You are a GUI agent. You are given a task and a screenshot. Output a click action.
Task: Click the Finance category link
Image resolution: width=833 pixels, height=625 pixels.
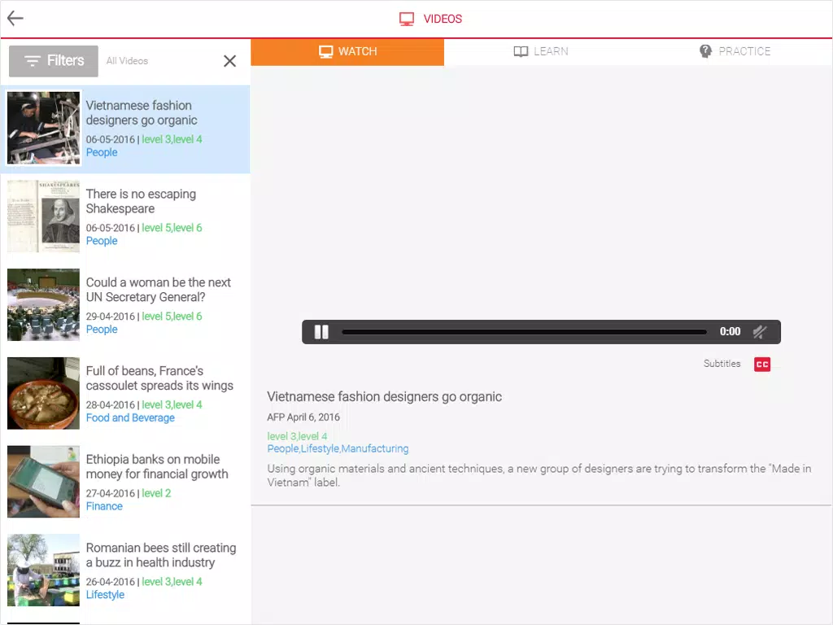pos(104,506)
